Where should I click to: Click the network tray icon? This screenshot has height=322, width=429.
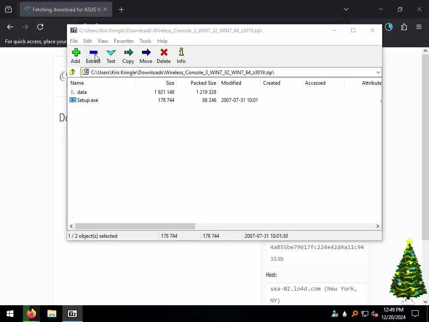click(365, 314)
